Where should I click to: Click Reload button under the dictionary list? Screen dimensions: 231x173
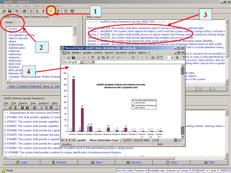point(35,86)
